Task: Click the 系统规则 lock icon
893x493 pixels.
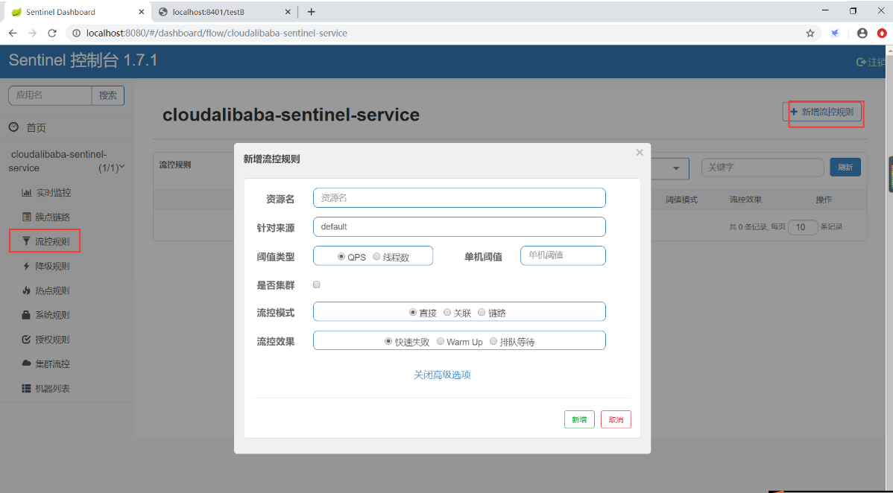Action: click(27, 316)
